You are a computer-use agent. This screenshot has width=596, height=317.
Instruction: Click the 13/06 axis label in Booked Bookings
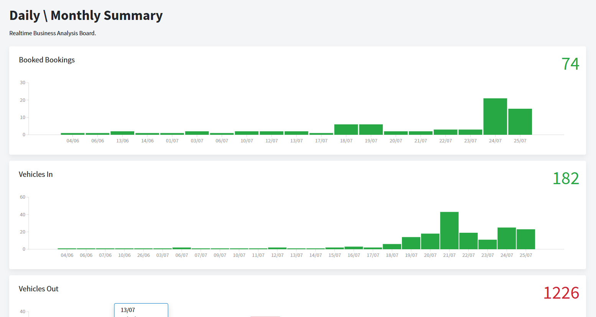[x=122, y=141]
